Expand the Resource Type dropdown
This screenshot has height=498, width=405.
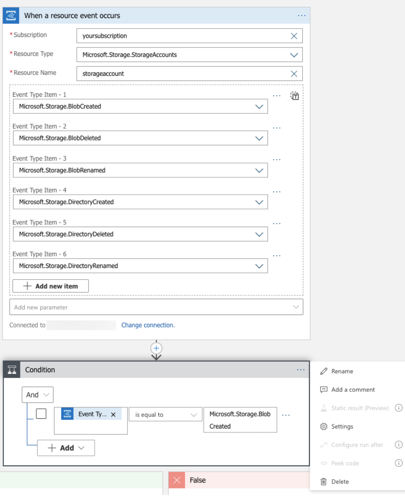tap(294, 55)
